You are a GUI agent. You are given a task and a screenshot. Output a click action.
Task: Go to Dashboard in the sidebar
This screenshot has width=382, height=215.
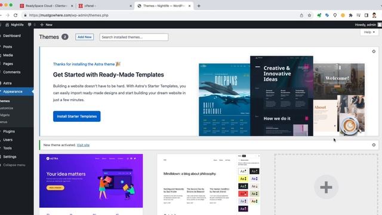click(12, 36)
